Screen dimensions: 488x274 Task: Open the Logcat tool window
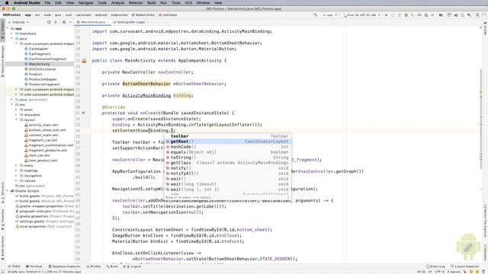tap(132, 266)
